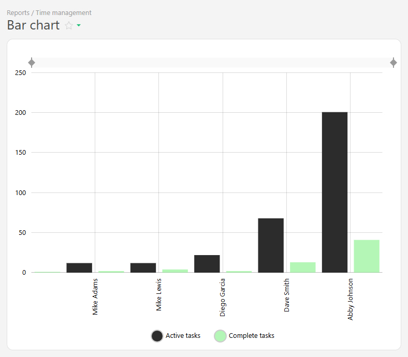
Task: Click the right range handle of chart scrollbar
Action: (x=394, y=63)
